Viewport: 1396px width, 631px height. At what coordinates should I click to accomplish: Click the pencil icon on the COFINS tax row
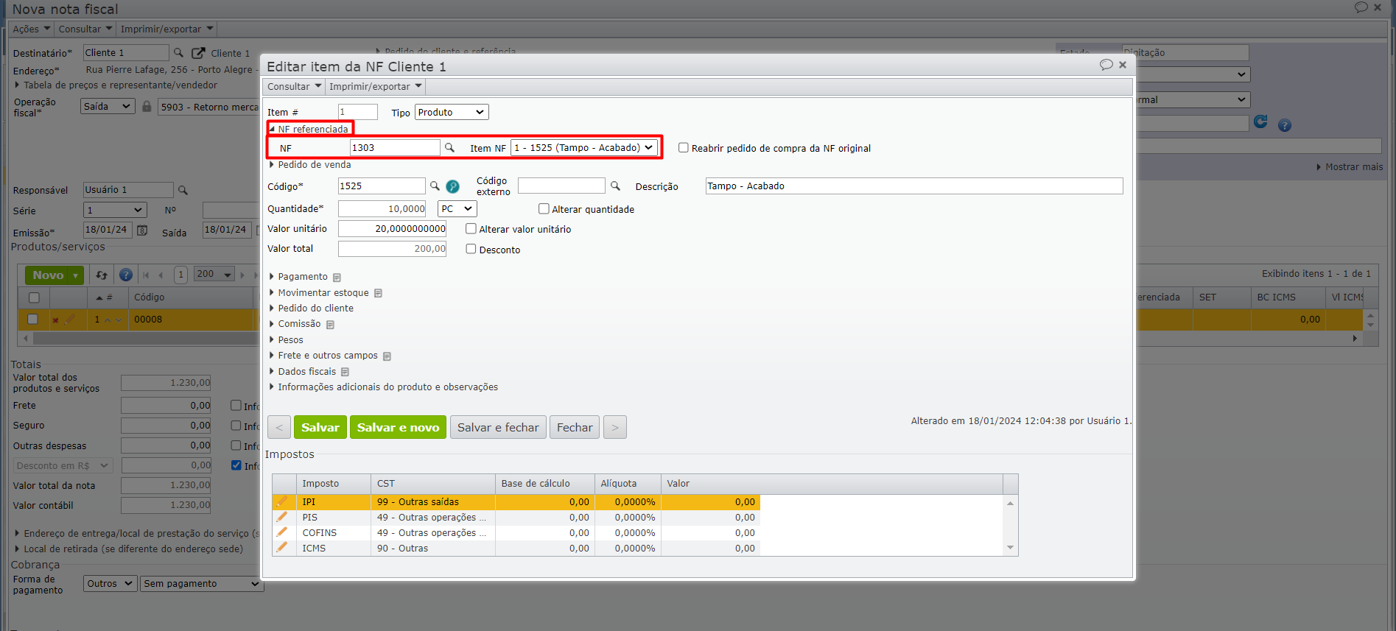282,532
